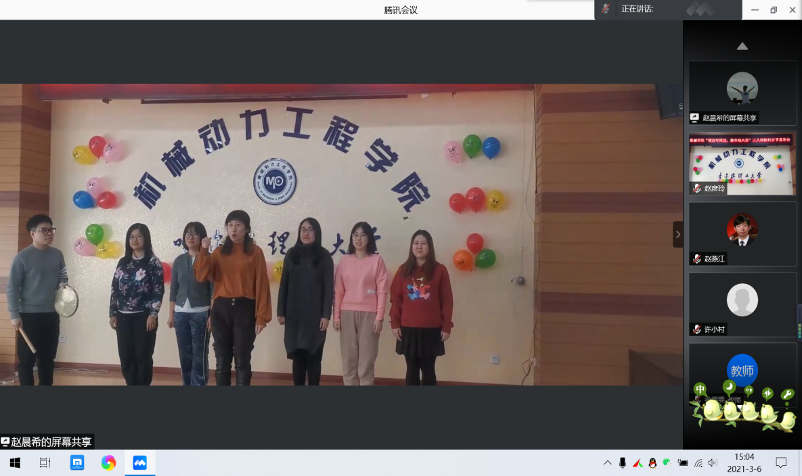The image size is (802, 476).
Task: Open QQ penguin icon in system tray
Action: click(x=652, y=463)
